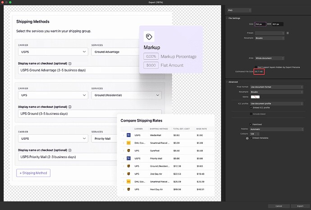311x210 pixels.
Task: Open the Area dropdown set to Whole document
Action: [270, 58]
